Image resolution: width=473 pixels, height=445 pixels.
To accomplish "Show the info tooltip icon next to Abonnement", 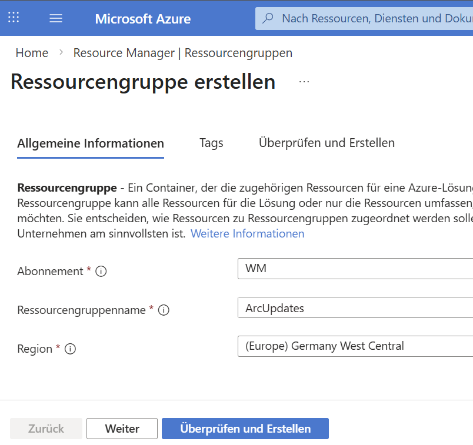I will click(x=101, y=271).
